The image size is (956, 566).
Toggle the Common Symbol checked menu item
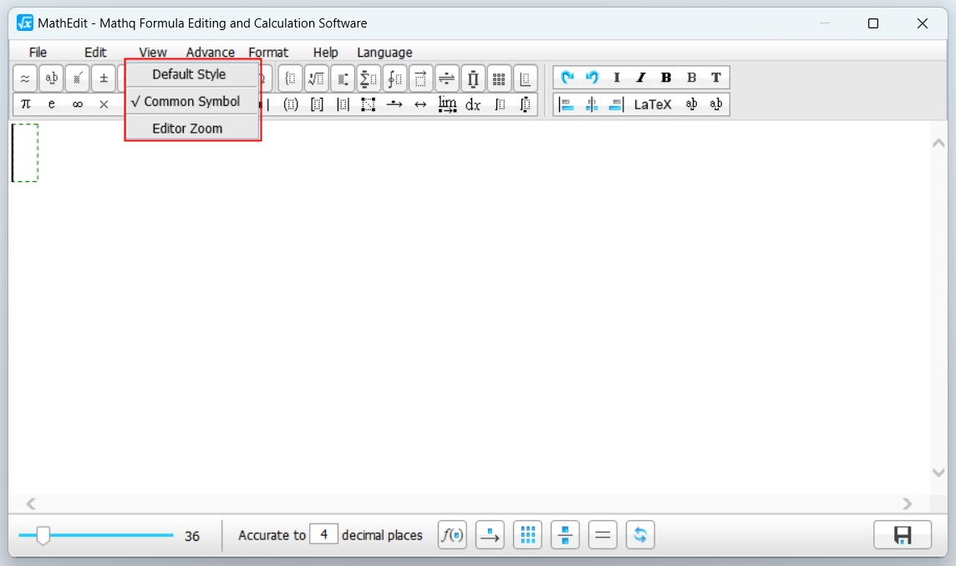point(192,101)
